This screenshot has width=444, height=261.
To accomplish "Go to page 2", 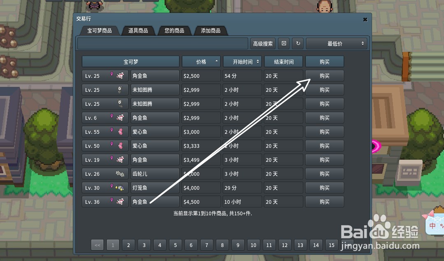I will pyautogui.click(x=128, y=245).
